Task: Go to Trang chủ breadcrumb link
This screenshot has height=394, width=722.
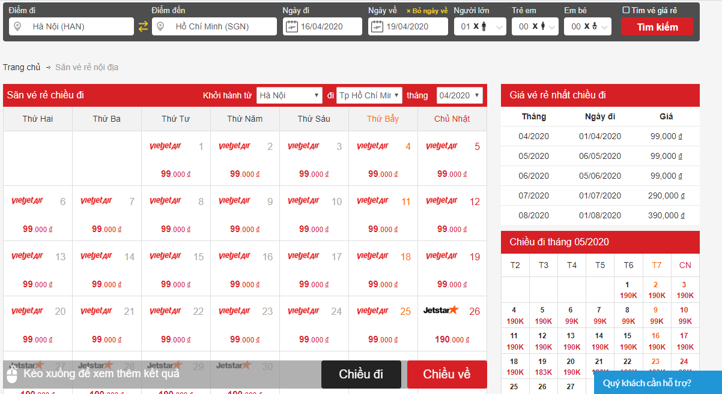Action: tap(22, 67)
